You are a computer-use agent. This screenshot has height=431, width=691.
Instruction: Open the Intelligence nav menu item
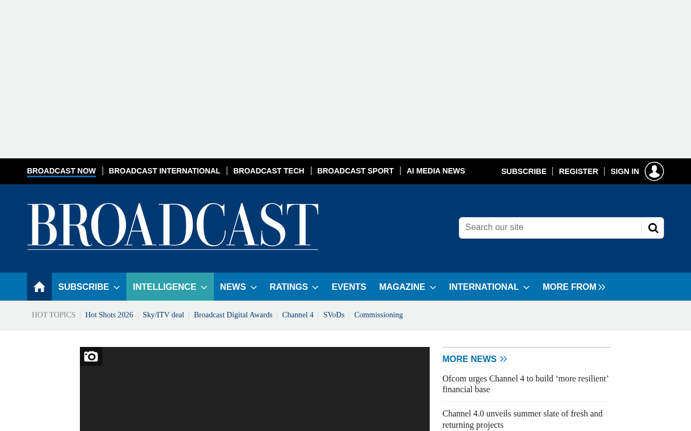(x=165, y=287)
